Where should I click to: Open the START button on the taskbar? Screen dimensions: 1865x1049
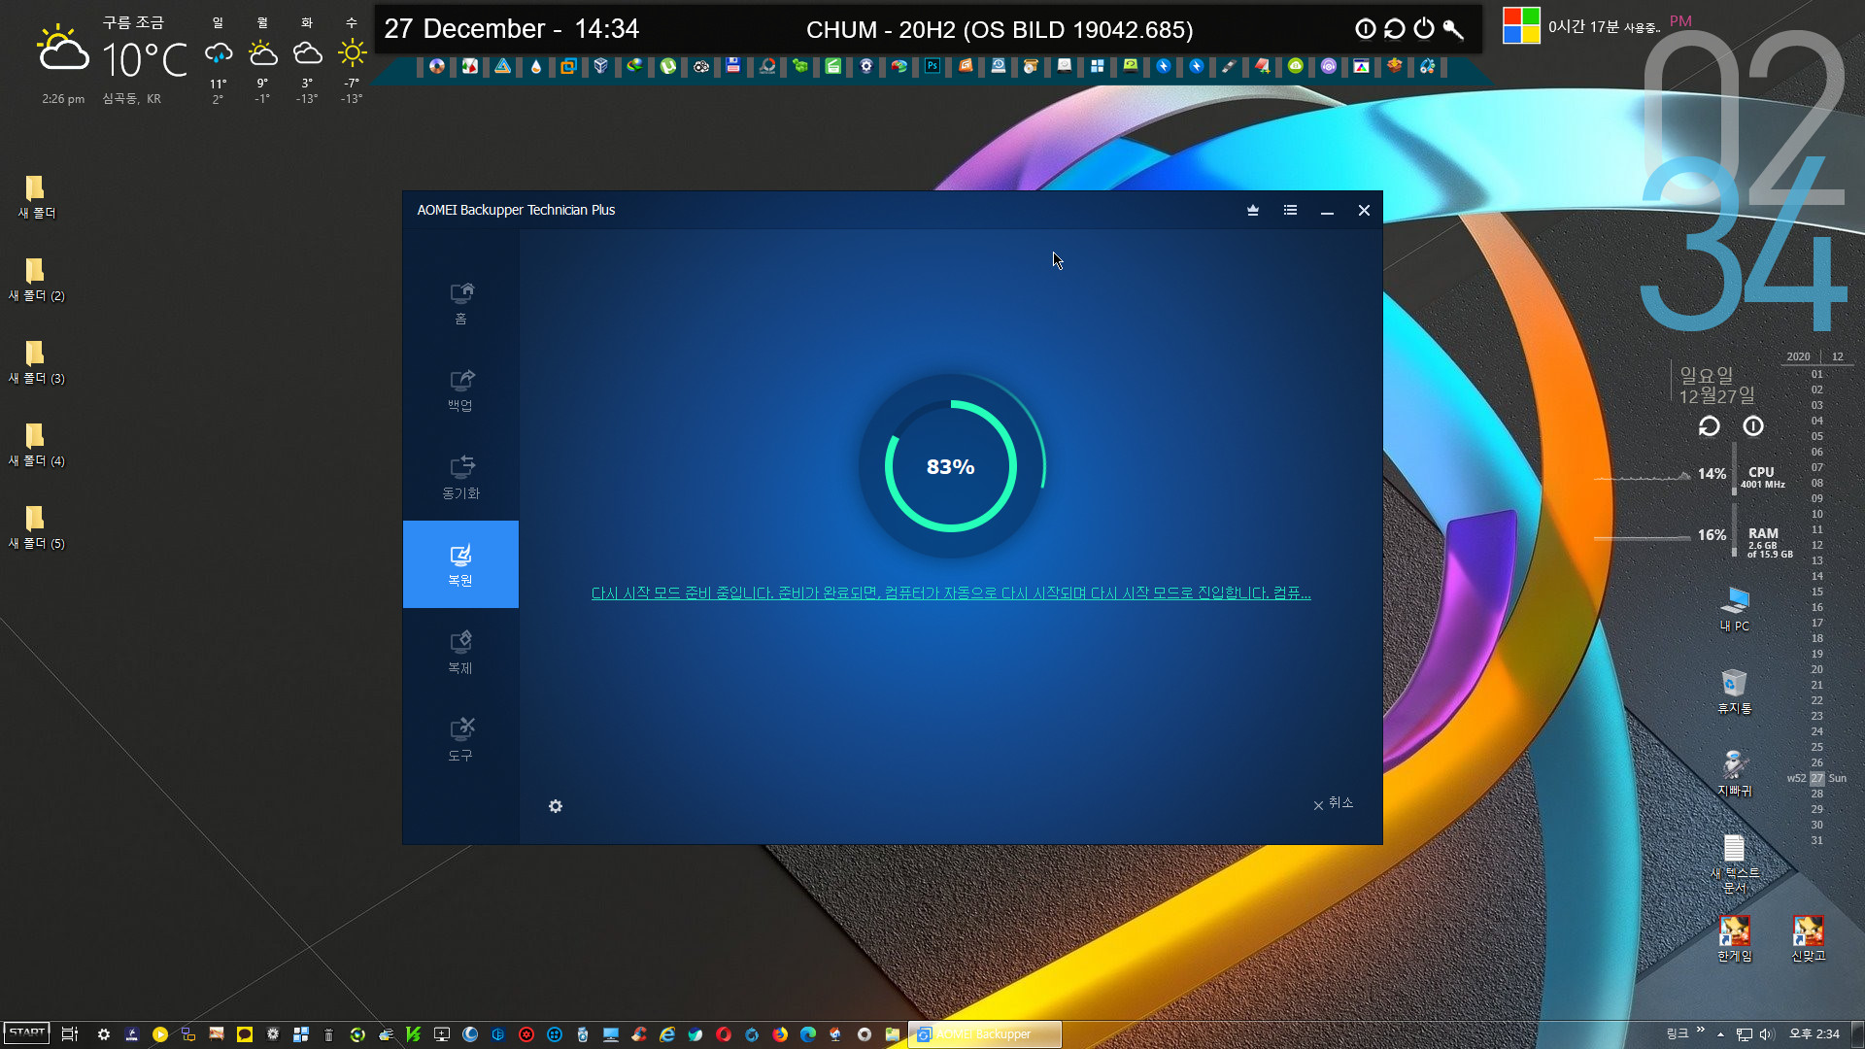pos(26,1033)
